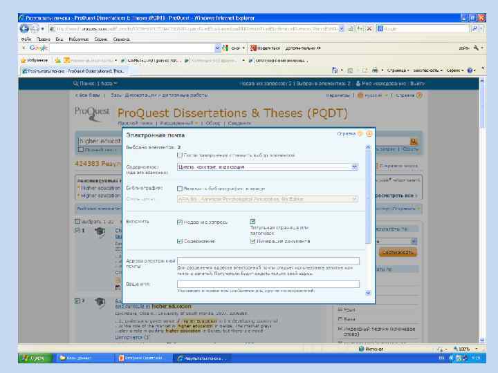Viewport: 498px width, 373px height.
Task: Click the Windows Start button
Action: 35,358
